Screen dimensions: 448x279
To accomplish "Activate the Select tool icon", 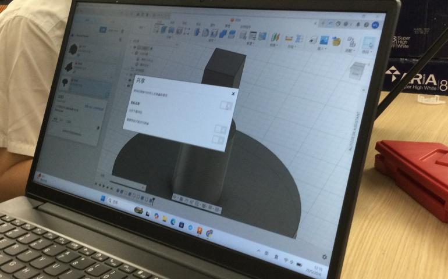I will tap(369, 42).
